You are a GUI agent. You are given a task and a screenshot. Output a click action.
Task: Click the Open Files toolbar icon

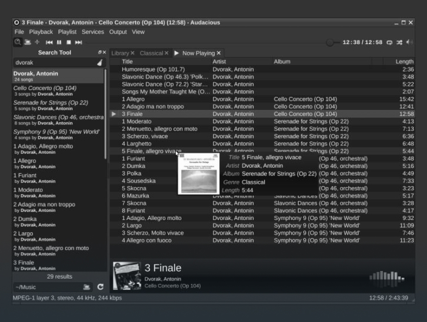[27, 42]
